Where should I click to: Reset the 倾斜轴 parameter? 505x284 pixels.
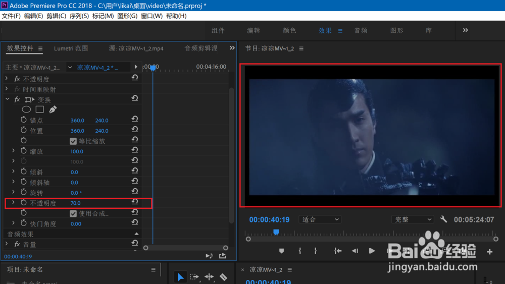tap(135, 182)
